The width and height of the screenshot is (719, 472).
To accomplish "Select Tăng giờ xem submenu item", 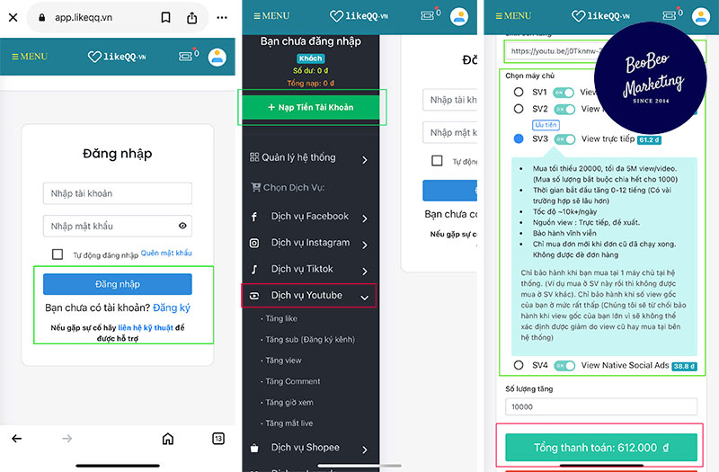I will coord(288,402).
